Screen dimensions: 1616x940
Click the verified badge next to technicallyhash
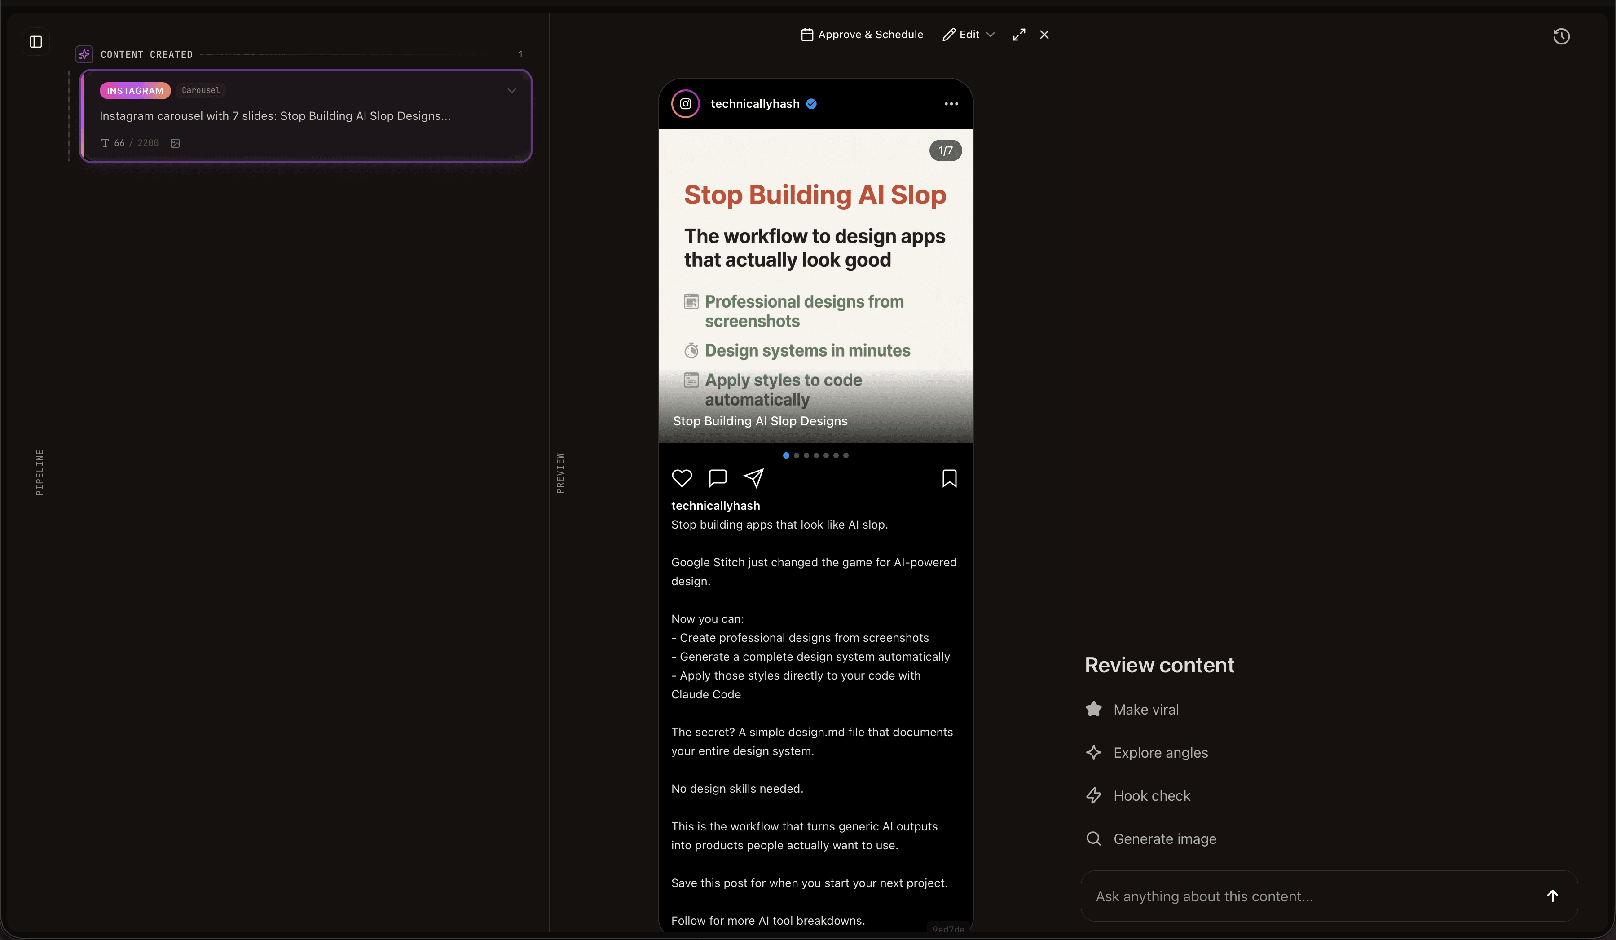coord(811,104)
